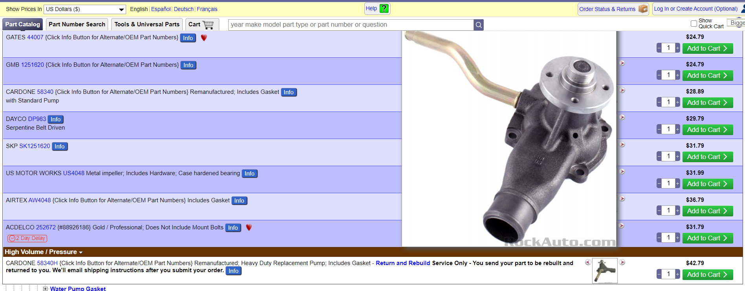745x291 pixels.
Task: Decrease quantity for US MOTOR WORKS US4048
Action: [659, 183]
